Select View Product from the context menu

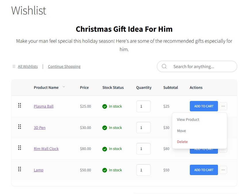point(188,119)
